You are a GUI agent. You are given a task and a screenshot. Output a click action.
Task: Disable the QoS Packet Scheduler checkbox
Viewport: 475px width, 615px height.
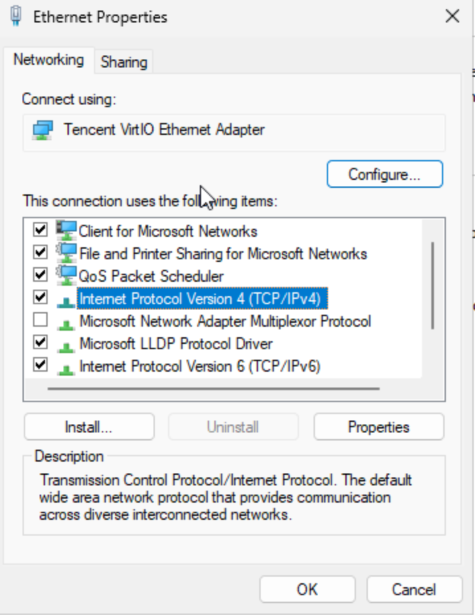[x=41, y=274]
